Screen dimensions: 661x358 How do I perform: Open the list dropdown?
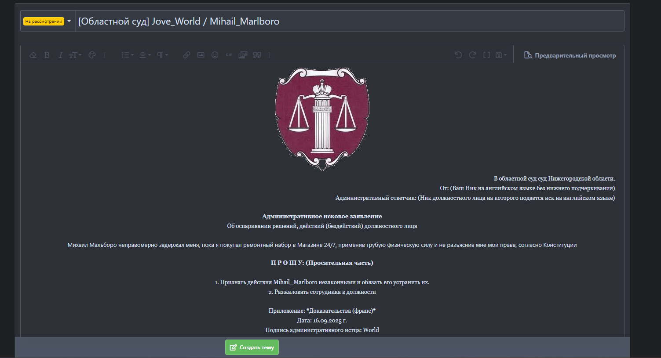(x=128, y=55)
